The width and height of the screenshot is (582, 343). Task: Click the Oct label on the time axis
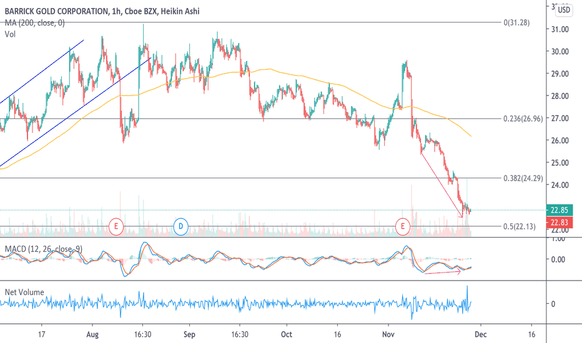tap(287, 334)
